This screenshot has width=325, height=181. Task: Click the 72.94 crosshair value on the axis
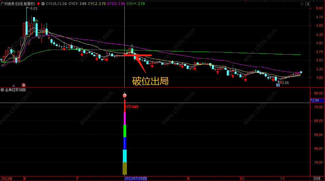(315, 100)
